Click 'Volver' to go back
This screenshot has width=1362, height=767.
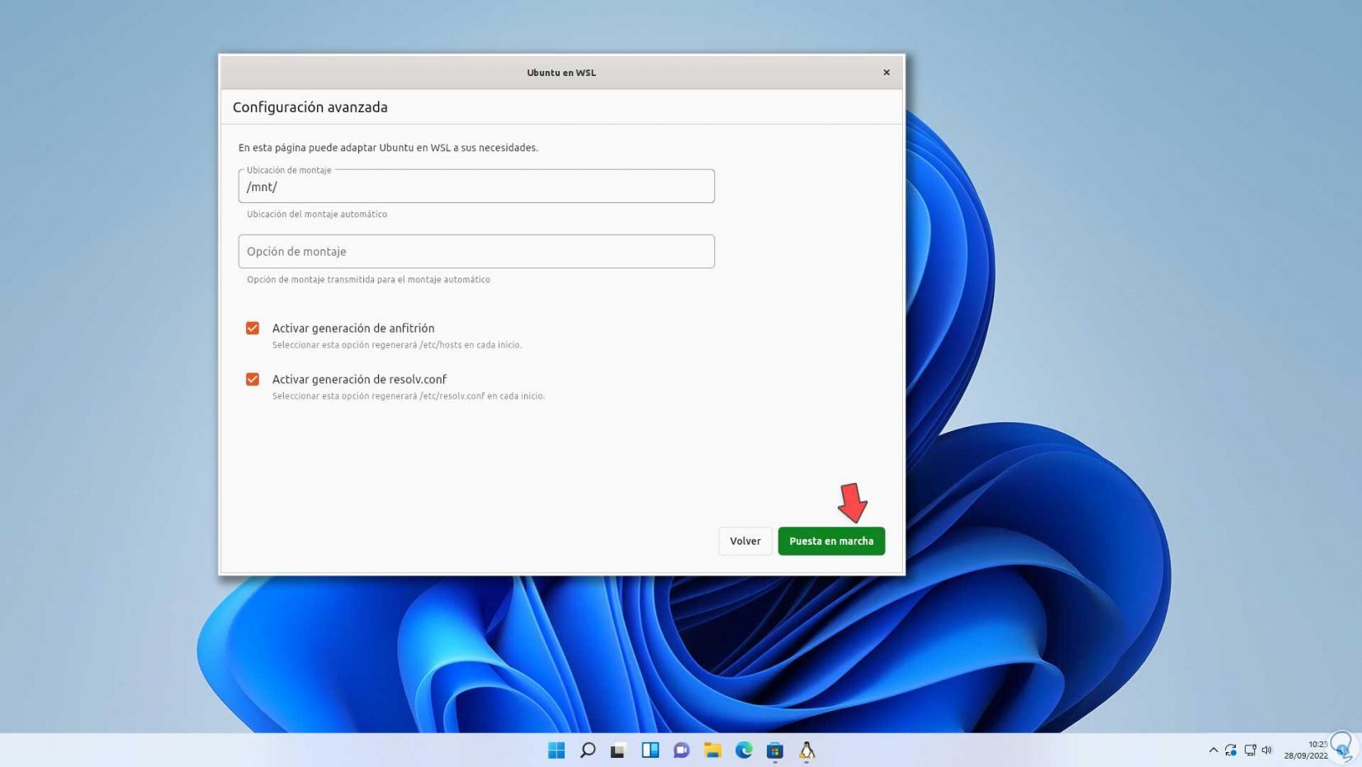click(744, 541)
